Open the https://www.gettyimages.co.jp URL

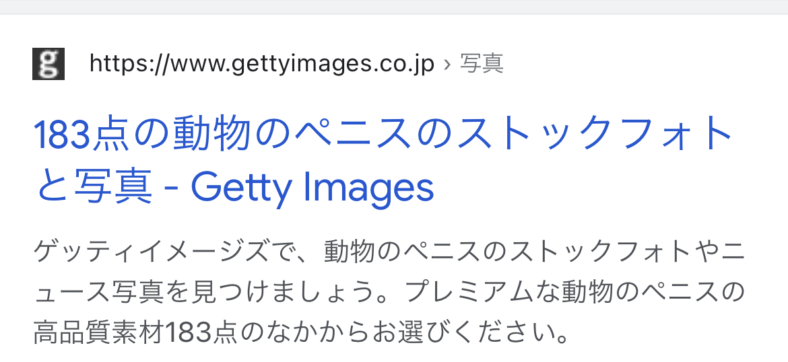(262, 65)
